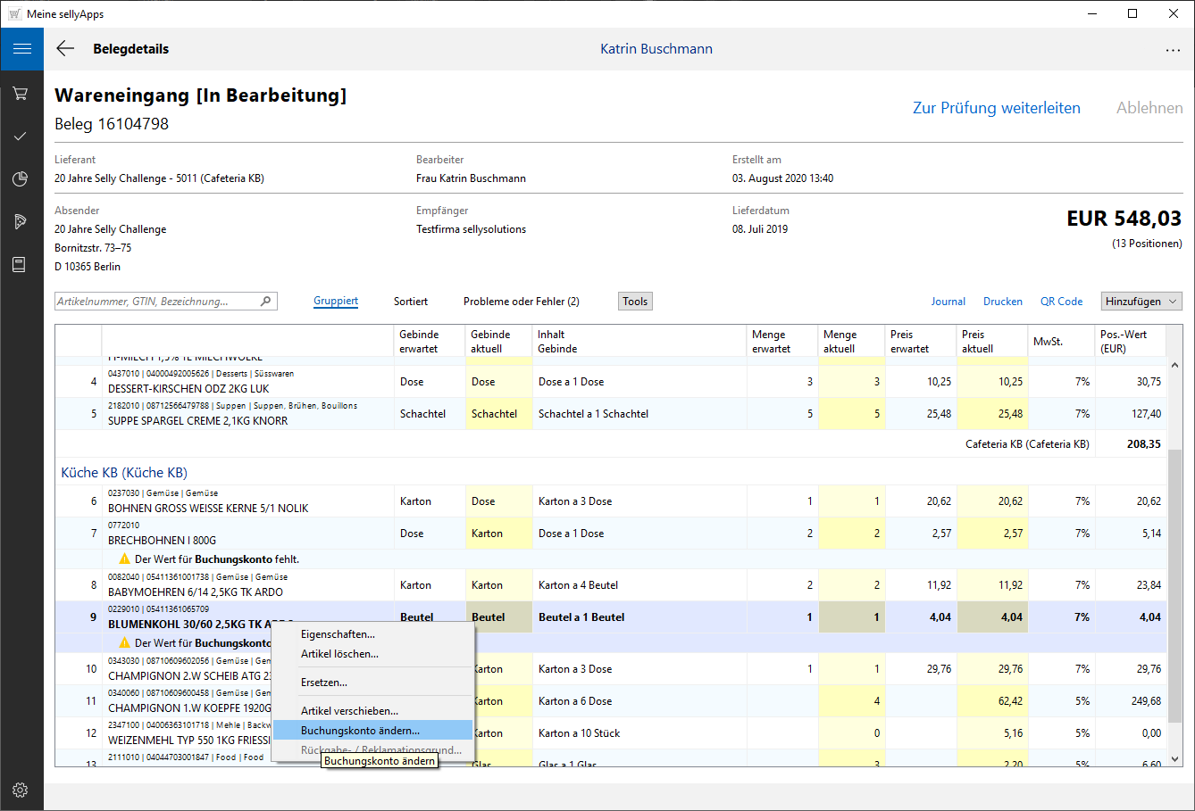The width and height of the screenshot is (1195, 811).
Task: Switch to Gruppiert view
Action: click(336, 302)
